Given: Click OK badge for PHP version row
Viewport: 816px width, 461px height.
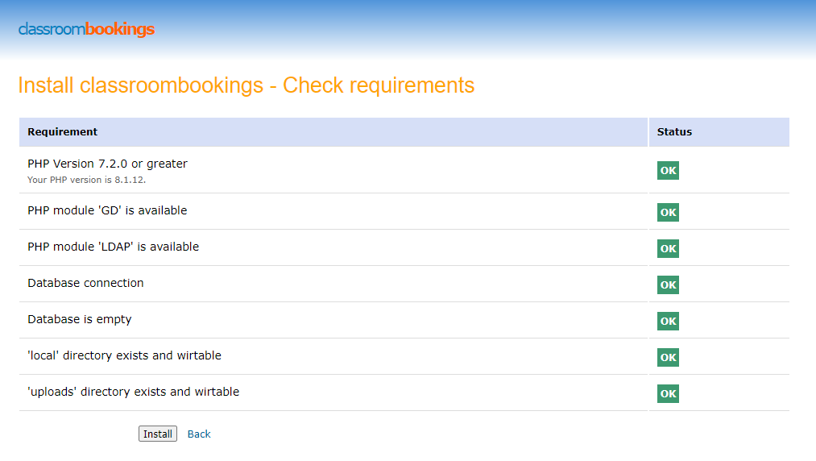Looking at the screenshot, I should click(x=668, y=170).
